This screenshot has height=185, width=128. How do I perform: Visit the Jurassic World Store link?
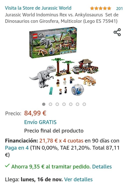[38, 8]
